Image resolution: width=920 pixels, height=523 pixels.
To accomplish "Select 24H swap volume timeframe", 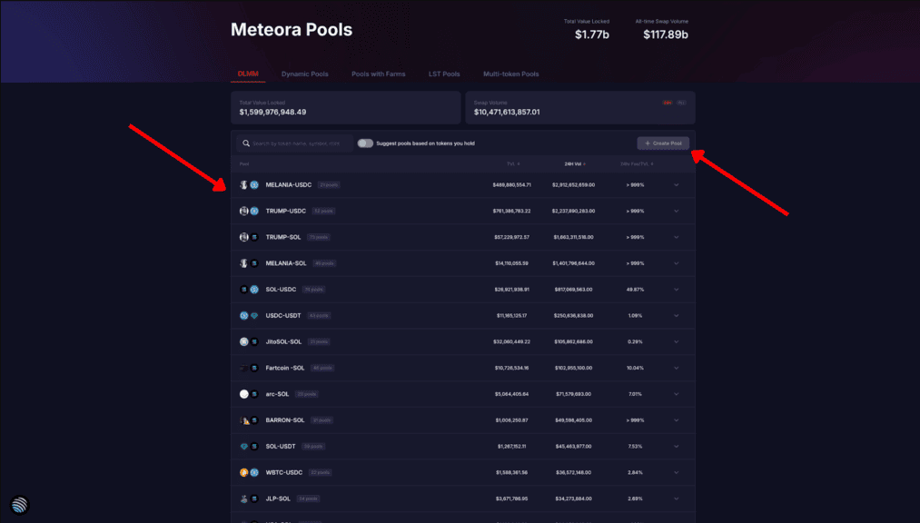I will click(x=667, y=103).
